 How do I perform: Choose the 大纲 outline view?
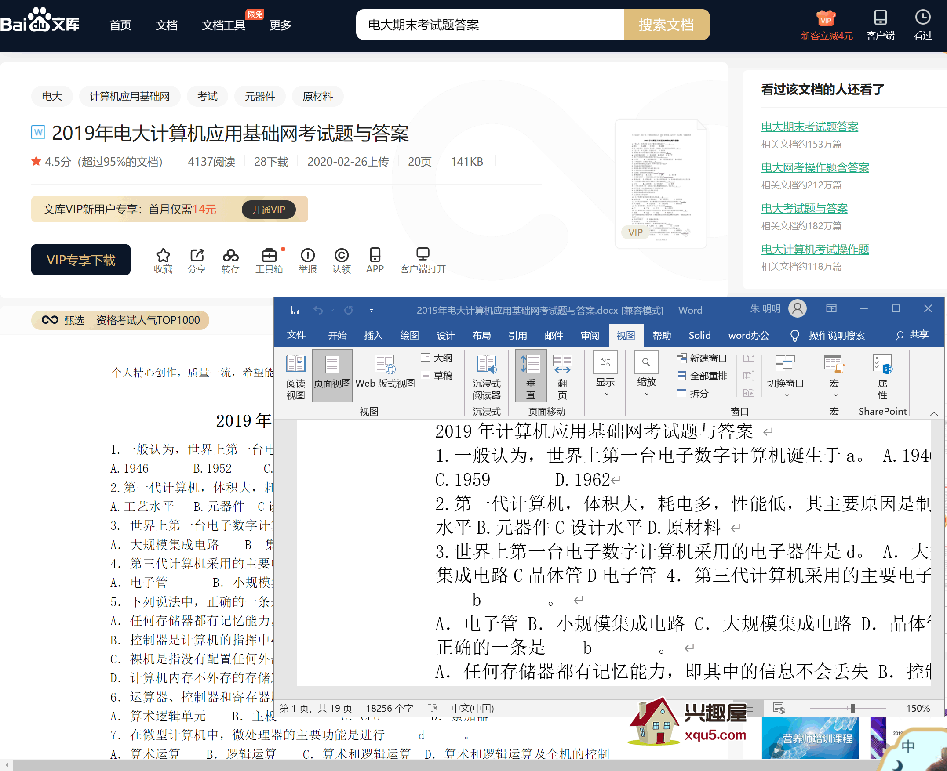[437, 358]
